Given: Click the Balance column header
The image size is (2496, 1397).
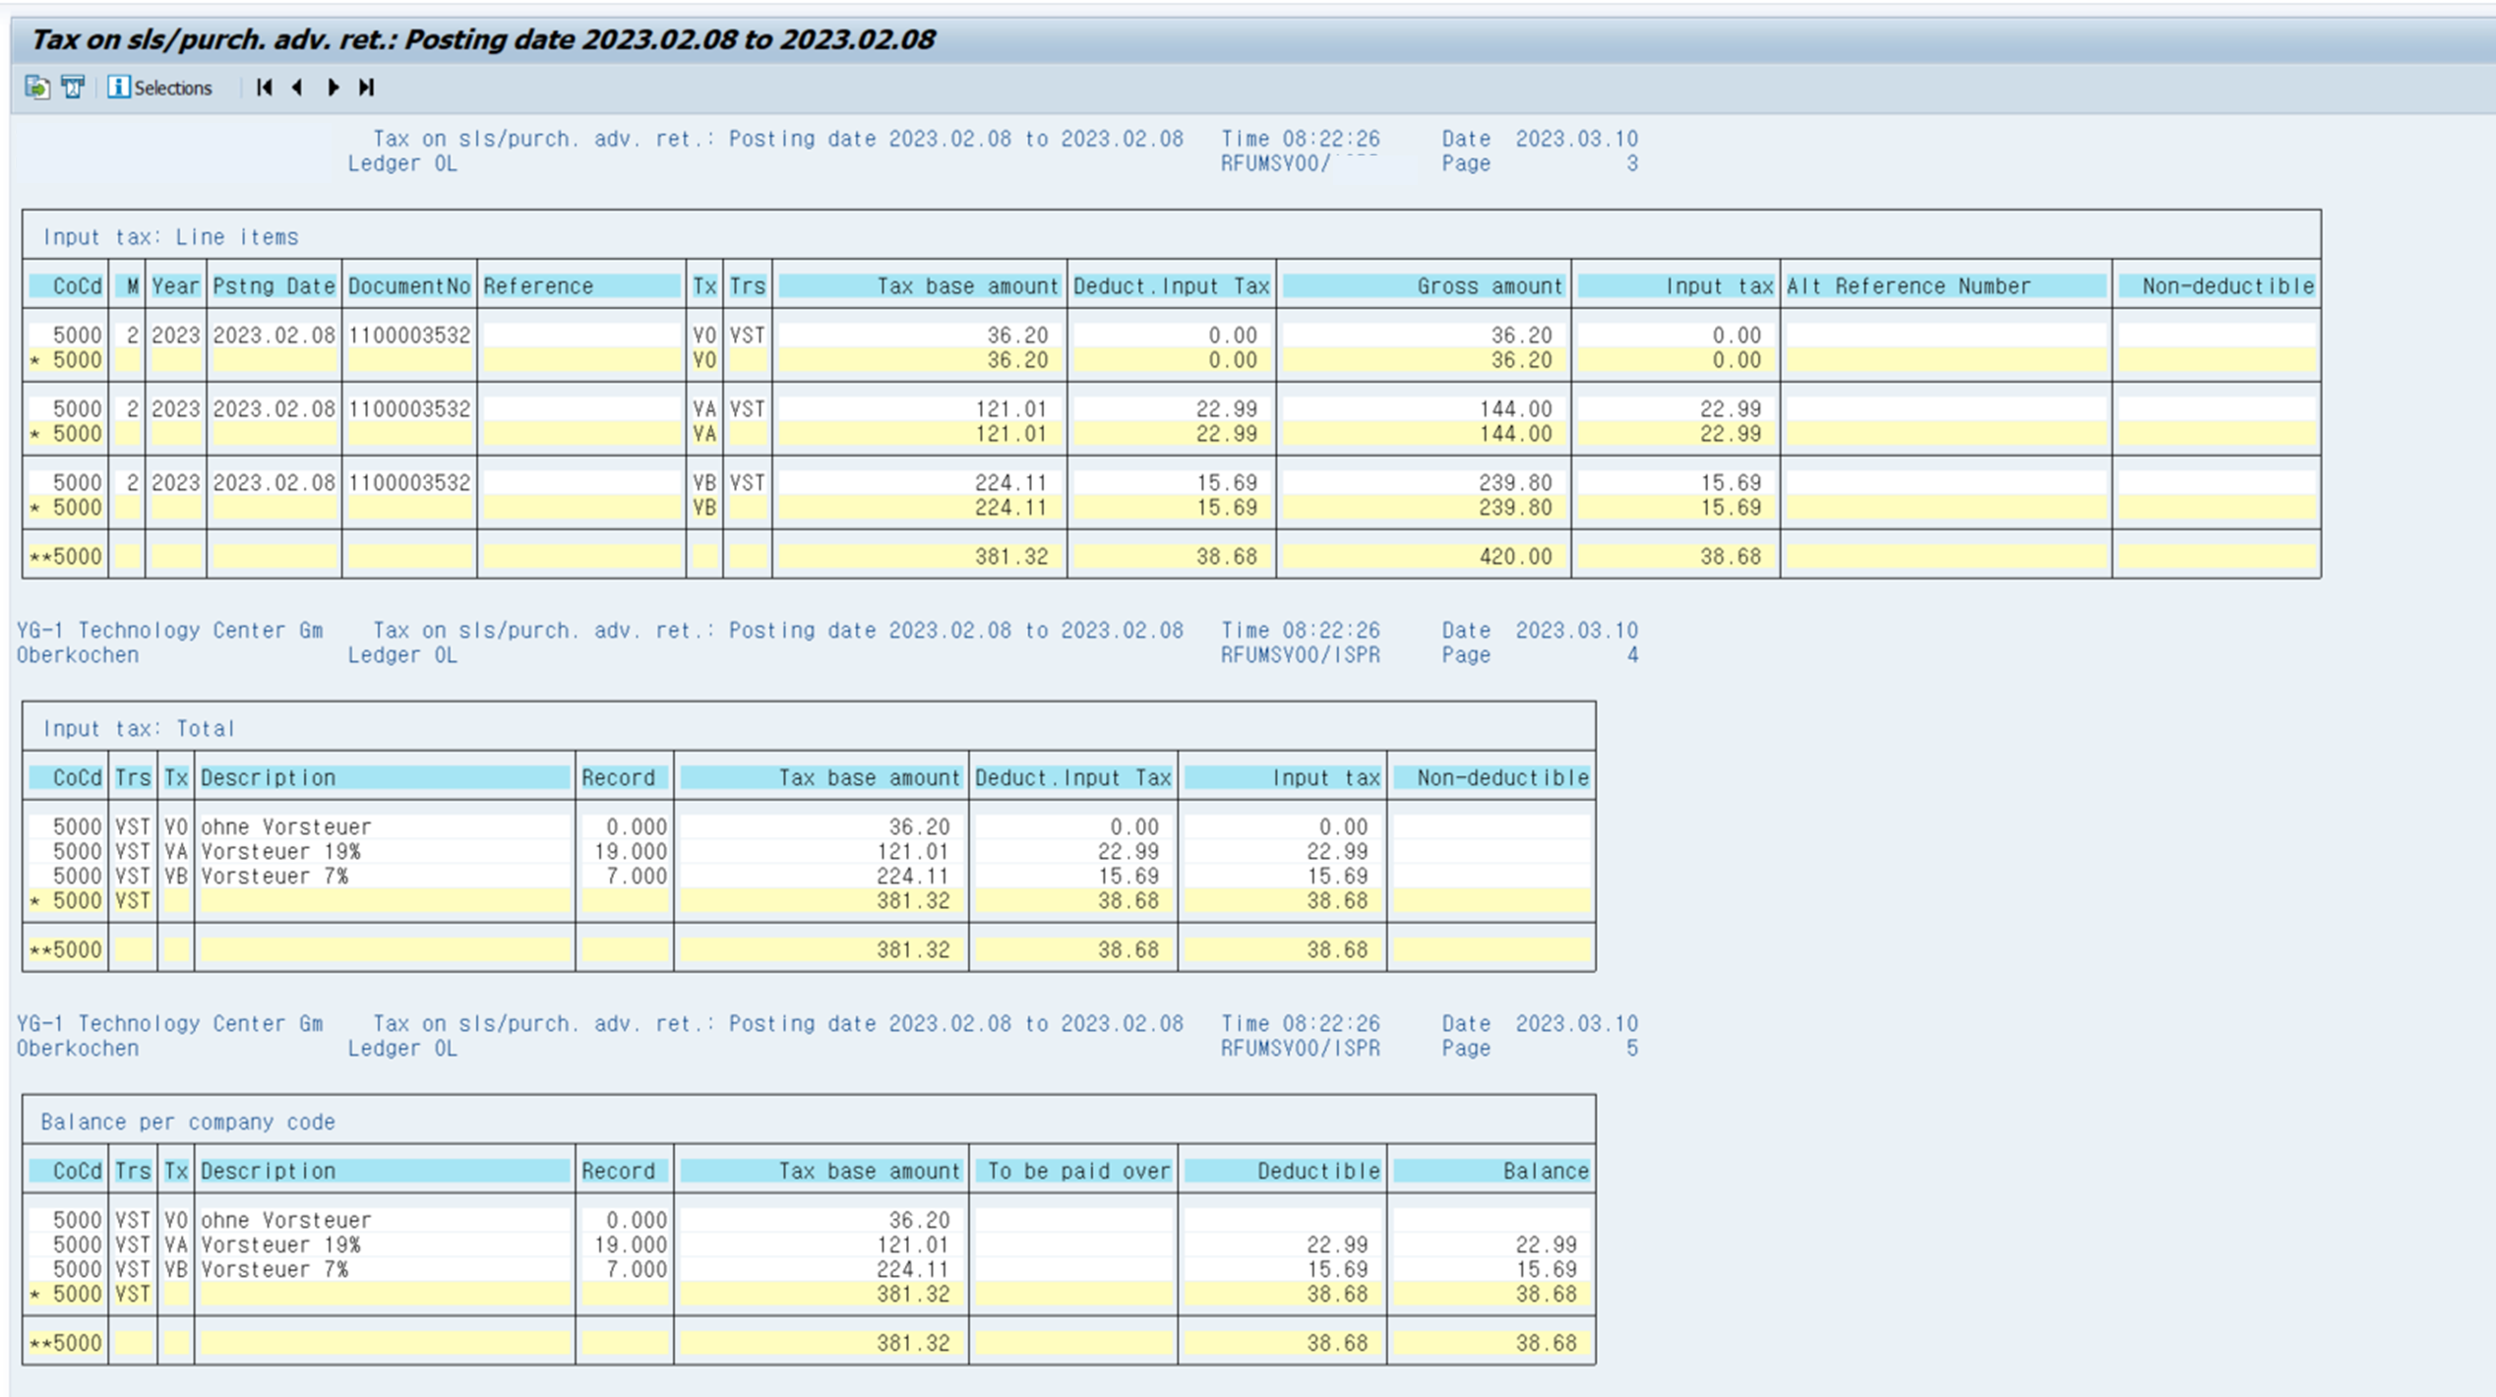Looking at the screenshot, I should tap(1545, 1172).
